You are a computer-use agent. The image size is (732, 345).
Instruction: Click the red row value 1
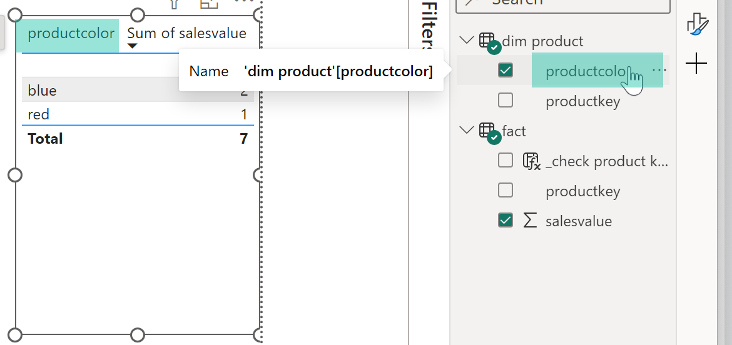(x=244, y=114)
